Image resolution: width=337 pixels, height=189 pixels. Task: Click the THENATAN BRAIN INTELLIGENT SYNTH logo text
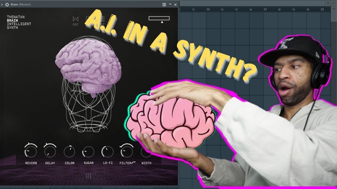tap(19, 22)
